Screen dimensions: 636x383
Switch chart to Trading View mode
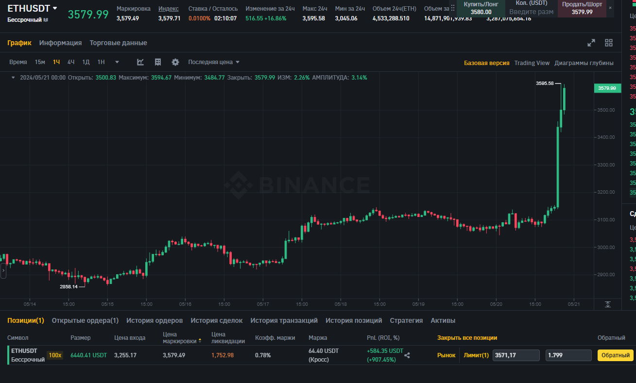[532, 63]
